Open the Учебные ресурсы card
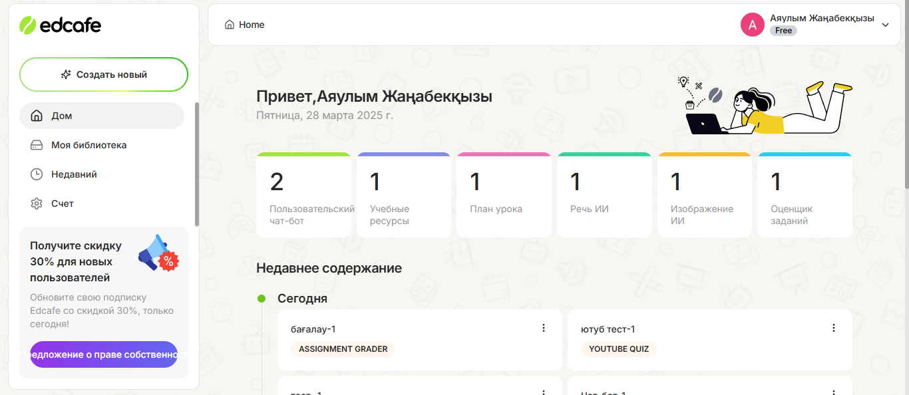 tap(404, 195)
